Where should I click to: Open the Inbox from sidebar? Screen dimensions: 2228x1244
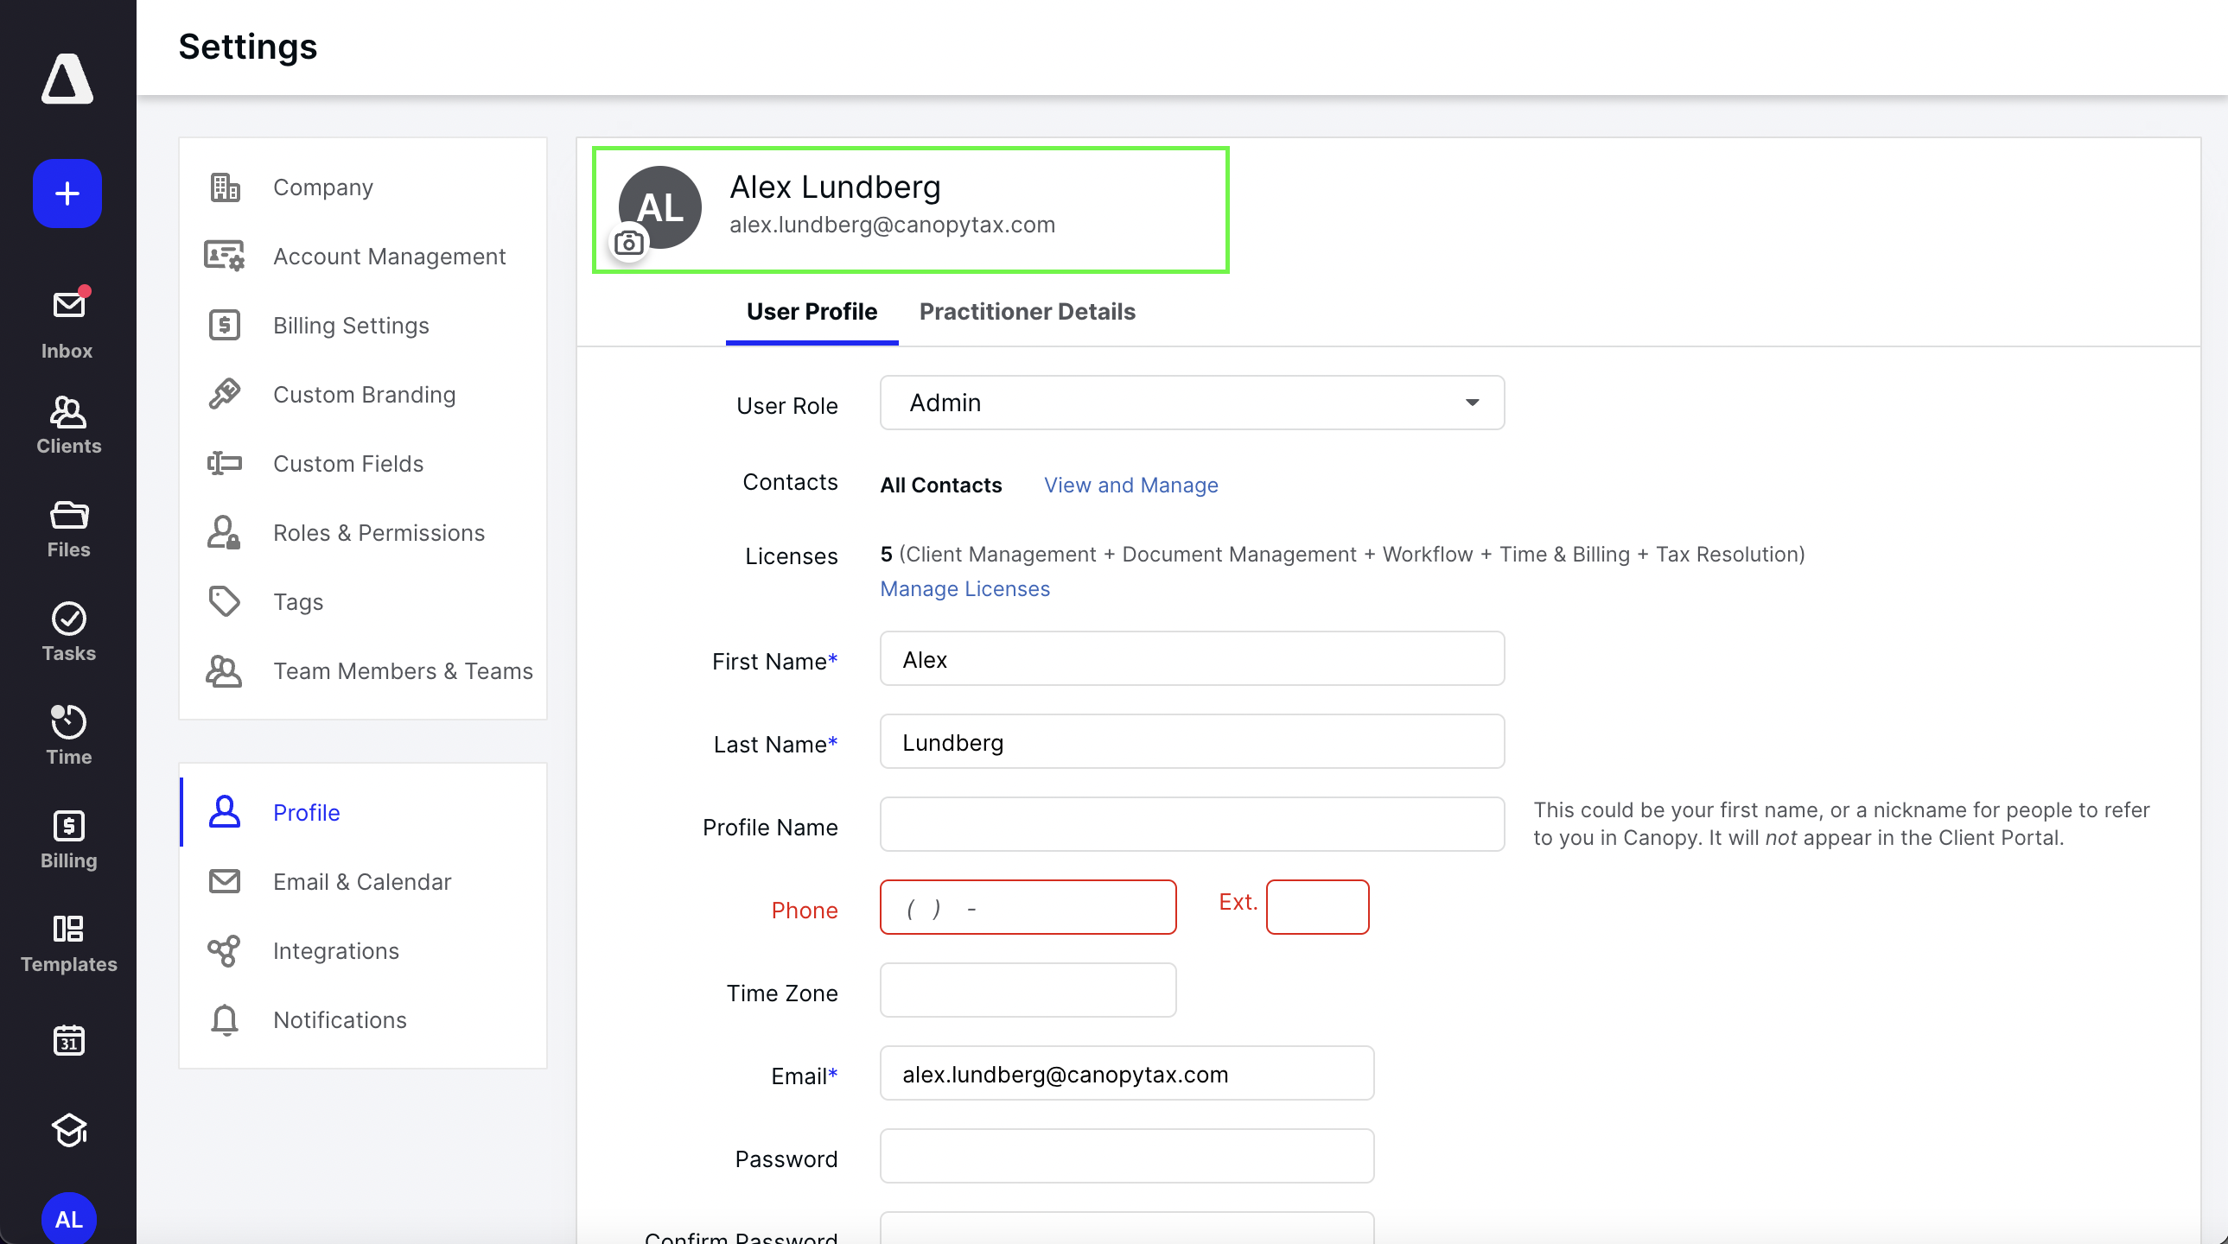67,323
